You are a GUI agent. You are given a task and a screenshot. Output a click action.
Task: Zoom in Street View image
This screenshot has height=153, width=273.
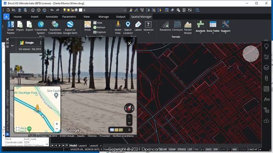[129, 117]
